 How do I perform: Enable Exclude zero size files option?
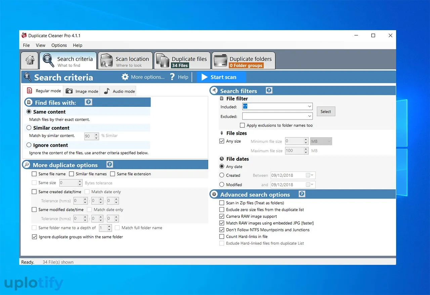coord(222,210)
